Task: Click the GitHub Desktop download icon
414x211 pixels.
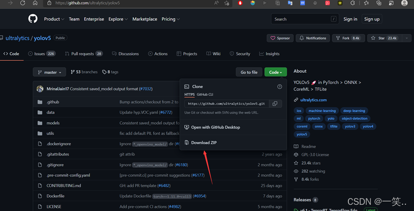Action: point(187,127)
